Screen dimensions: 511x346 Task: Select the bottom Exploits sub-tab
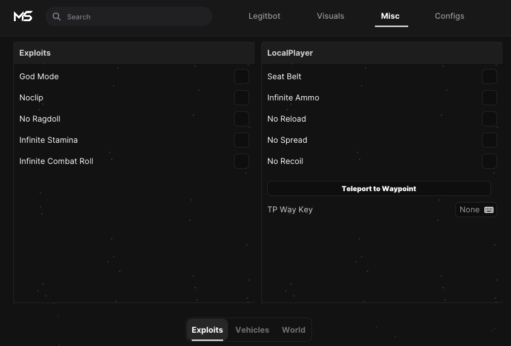click(207, 330)
